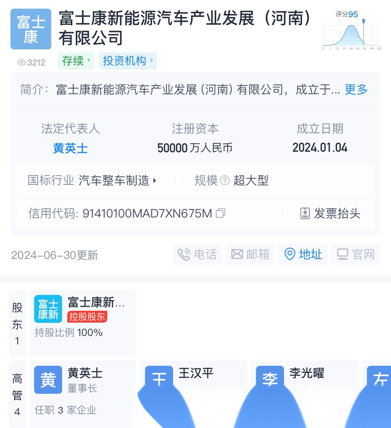Tap the 控股股东 red badge
Screen dimensions: 391x428
coord(87,317)
